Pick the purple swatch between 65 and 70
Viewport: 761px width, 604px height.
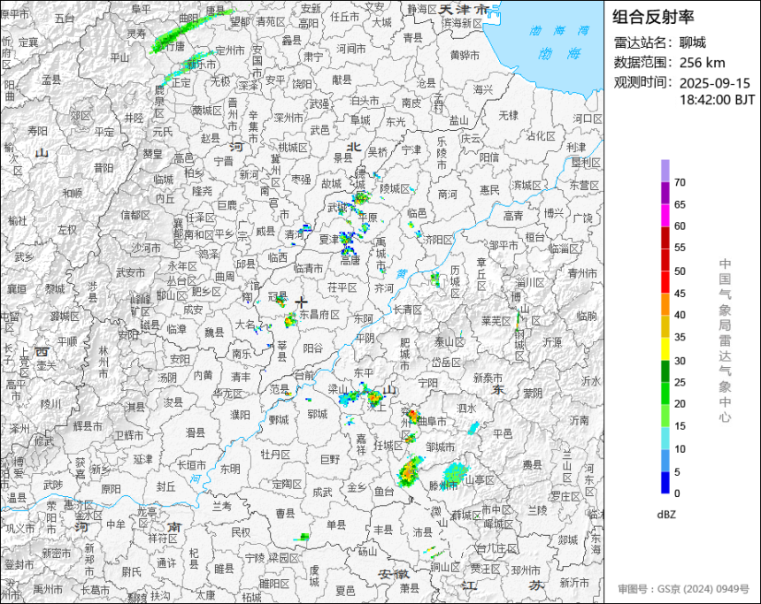coord(665,193)
